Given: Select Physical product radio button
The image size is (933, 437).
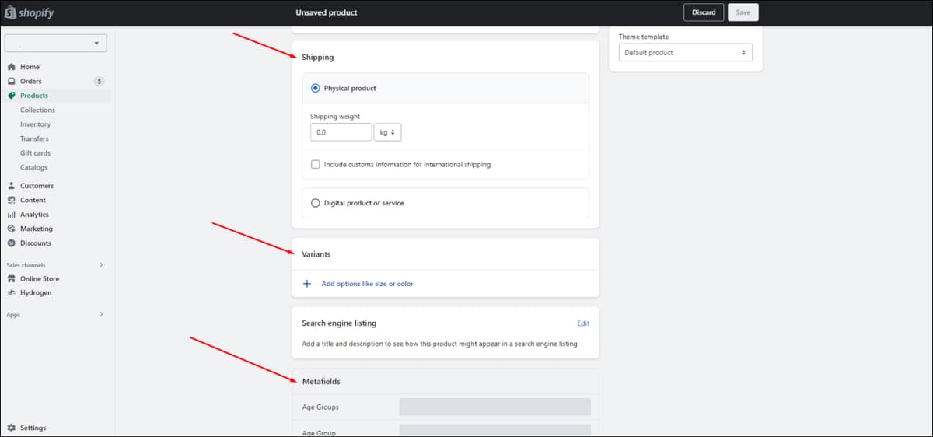Looking at the screenshot, I should pyautogui.click(x=315, y=88).
